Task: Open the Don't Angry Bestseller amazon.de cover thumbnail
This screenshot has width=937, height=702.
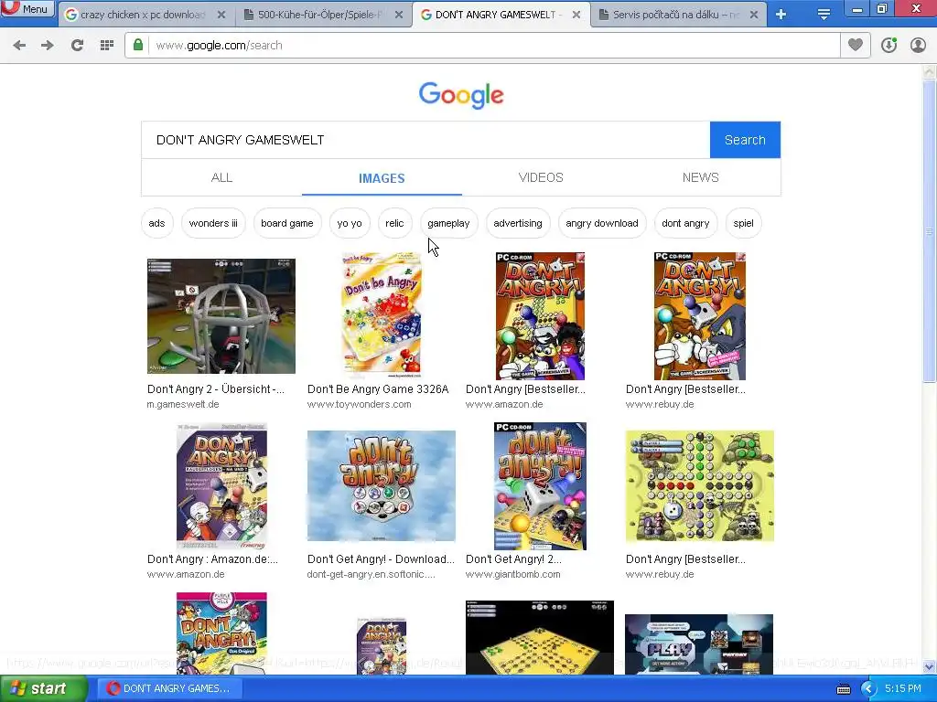Action: (540, 315)
